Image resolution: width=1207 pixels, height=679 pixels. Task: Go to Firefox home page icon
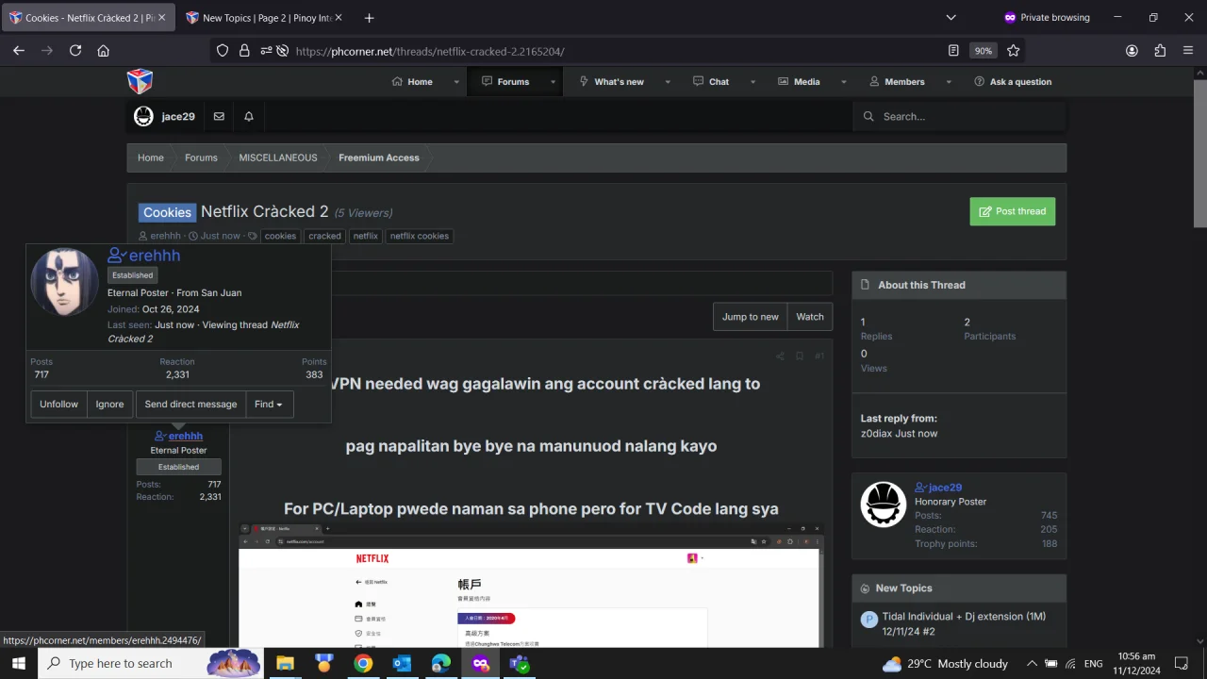tap(104, 51)
